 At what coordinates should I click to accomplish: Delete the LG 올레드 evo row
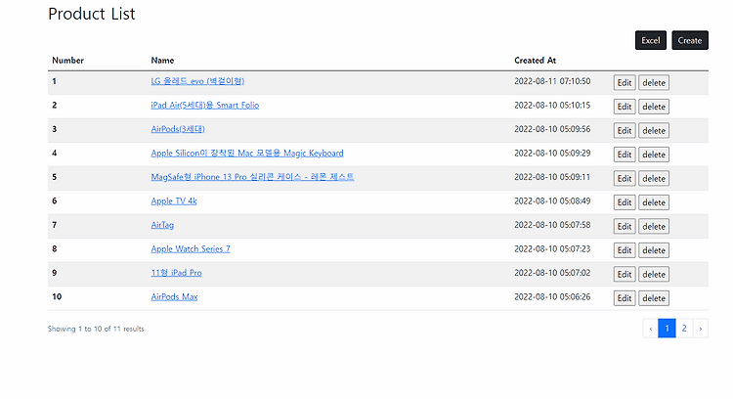tap(654, 83)
